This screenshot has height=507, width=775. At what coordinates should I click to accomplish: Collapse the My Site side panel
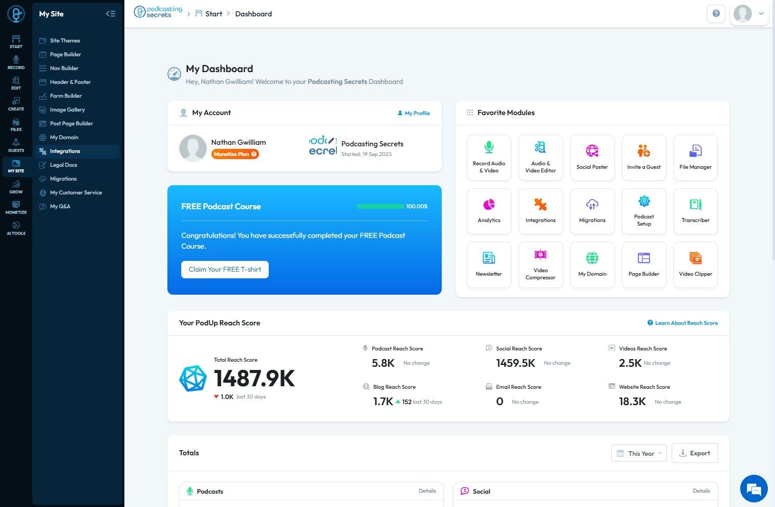coord(111,14)
